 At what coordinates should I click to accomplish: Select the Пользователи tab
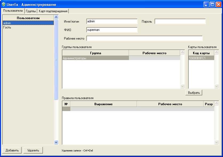tap(13, 11)
